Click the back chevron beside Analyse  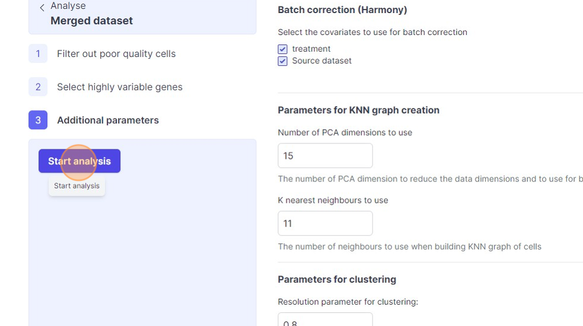click(x=42, y=8)
